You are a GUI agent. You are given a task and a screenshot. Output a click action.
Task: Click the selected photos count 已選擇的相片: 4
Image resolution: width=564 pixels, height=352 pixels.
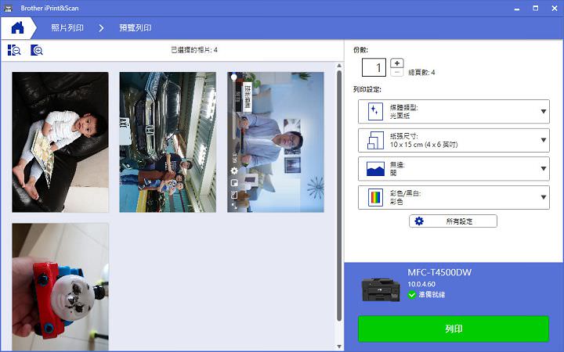pos(194,50)
